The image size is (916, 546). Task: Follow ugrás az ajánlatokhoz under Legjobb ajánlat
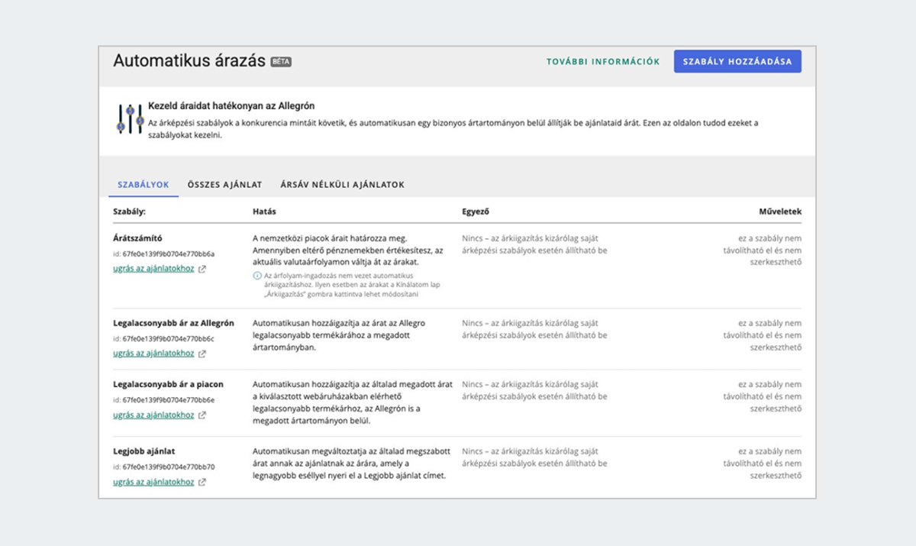(x=153, y=483)
